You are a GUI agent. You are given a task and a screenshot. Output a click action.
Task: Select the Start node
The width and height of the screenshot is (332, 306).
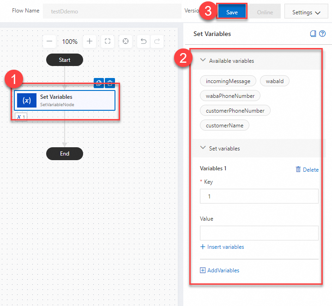click(x=65, y=60)
